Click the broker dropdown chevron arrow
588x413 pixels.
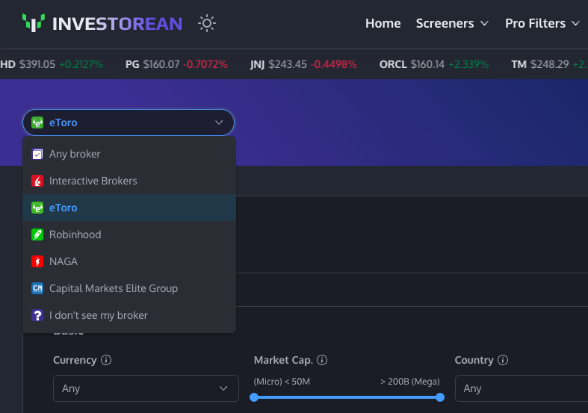[x=219, y=122]
